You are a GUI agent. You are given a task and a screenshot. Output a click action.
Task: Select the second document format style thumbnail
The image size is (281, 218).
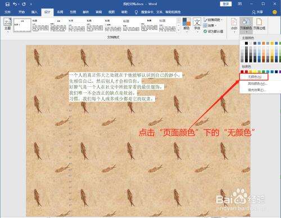coord(40,25)
